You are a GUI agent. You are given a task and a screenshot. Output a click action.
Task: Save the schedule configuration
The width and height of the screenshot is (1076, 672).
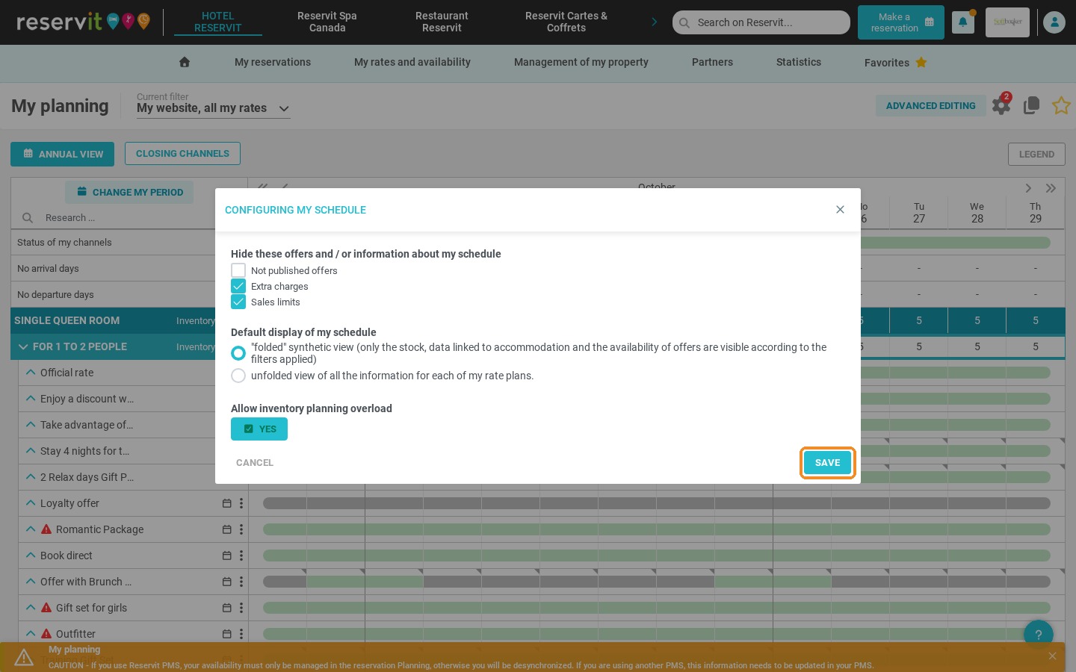click(827, 463)
